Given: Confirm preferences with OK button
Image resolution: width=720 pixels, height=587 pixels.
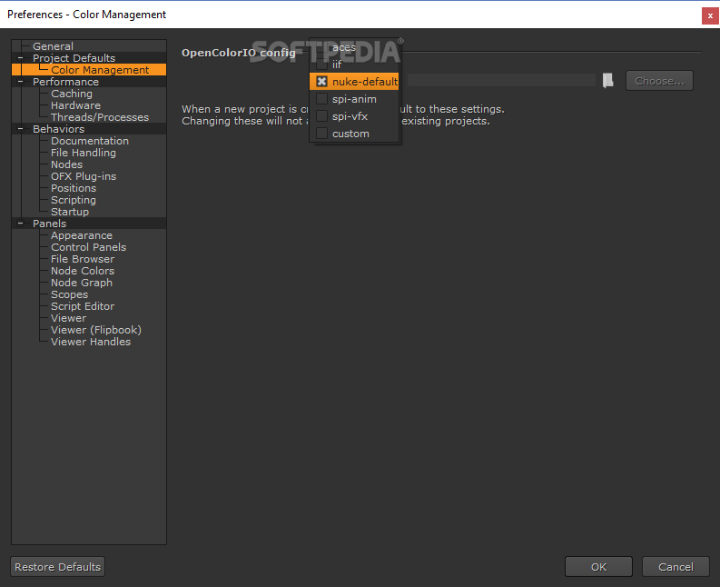Looking at the screenshot, I should point(598,567).
